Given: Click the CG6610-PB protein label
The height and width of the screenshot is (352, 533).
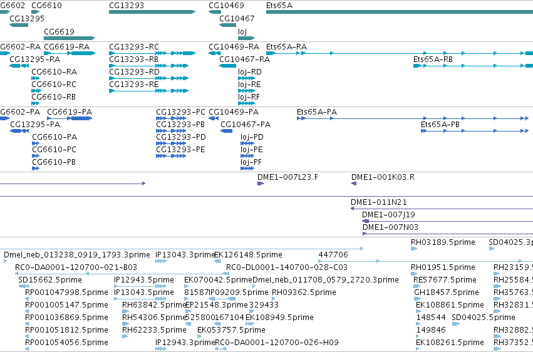Looking at the screenshot, I should (54, 162).
